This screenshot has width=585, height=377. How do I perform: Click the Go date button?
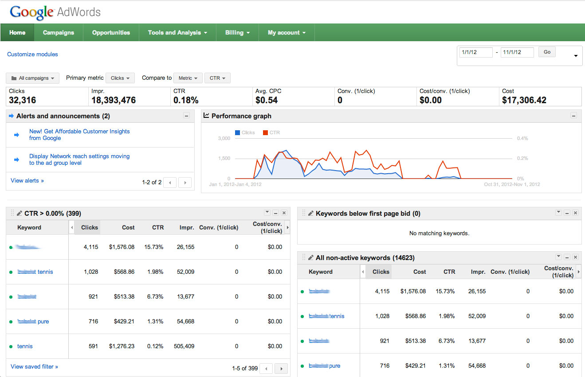click(x=547, y=52)
